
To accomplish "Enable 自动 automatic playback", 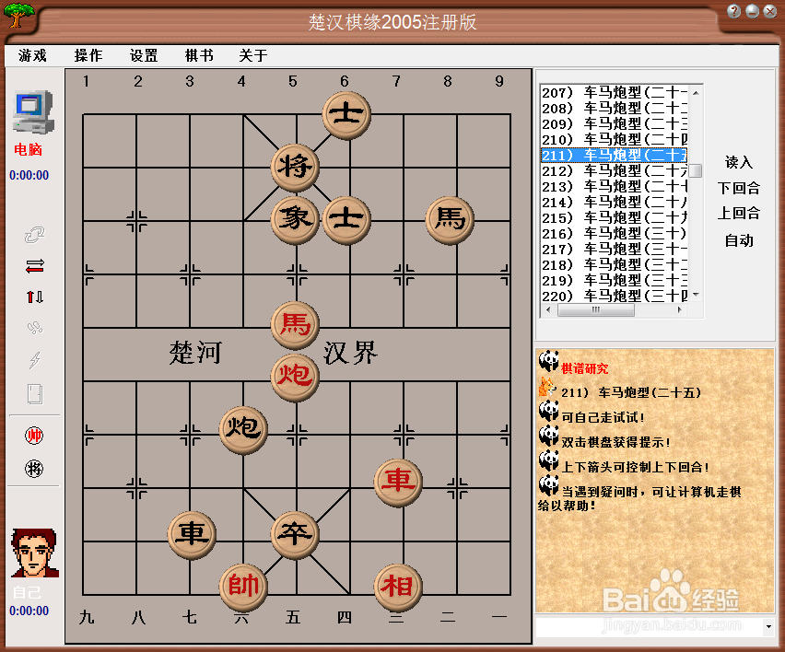I will tap(738, 240).
